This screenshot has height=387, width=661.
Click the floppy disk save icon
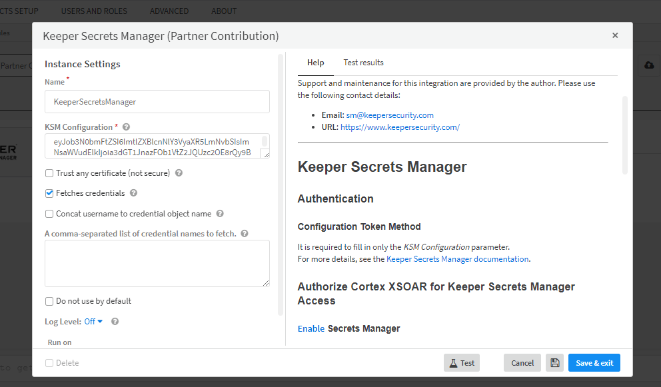(554, 363)
